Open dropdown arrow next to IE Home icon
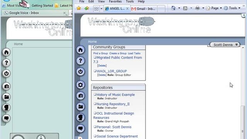This screenshot has width=247, height=139. tap(179, 8)
